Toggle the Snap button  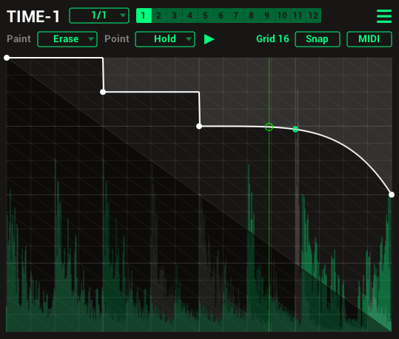pyautogui.click(x=318, y=39)
